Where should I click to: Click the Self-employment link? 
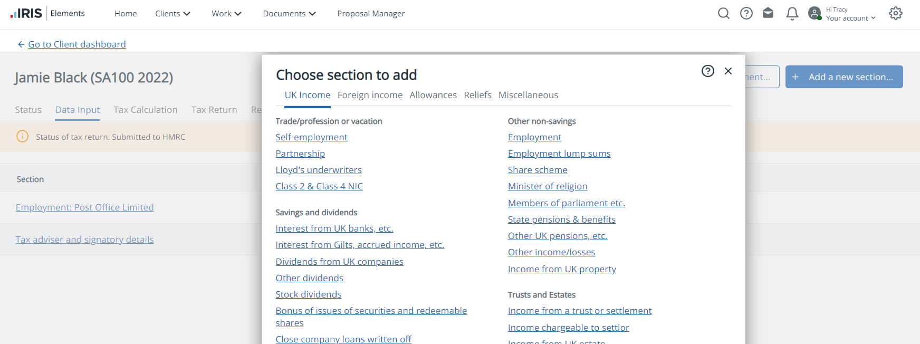[x=311, y=137]
